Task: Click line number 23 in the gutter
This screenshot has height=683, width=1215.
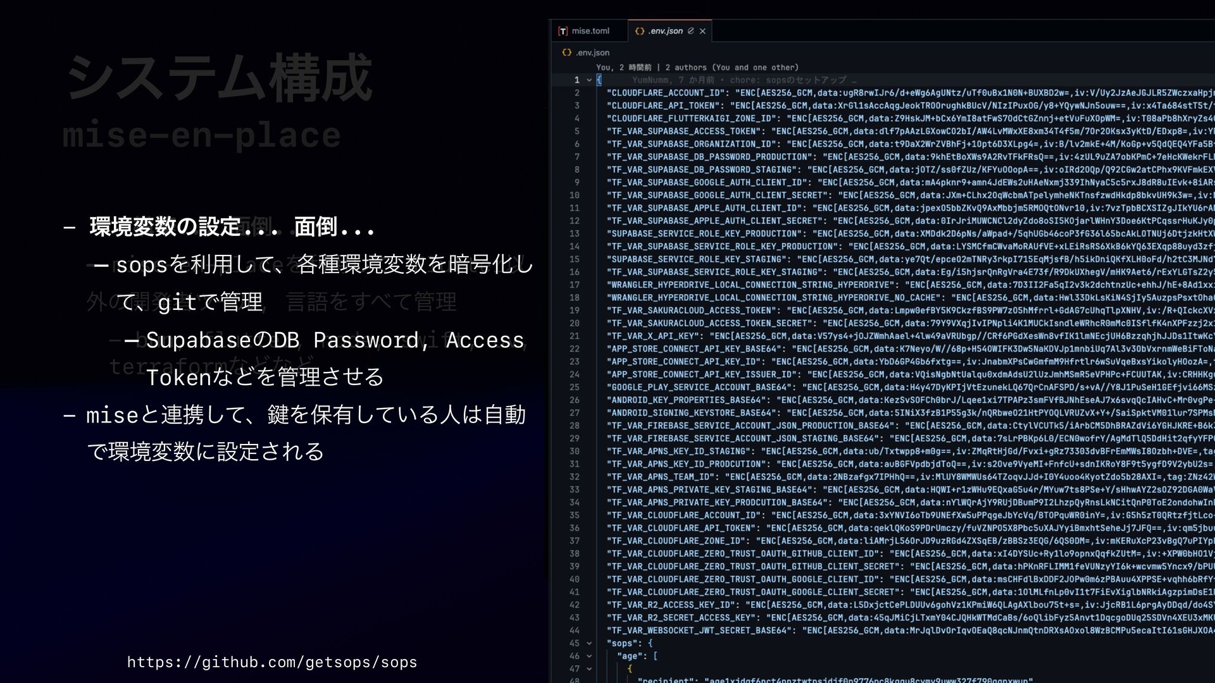Action: (574, 362)
